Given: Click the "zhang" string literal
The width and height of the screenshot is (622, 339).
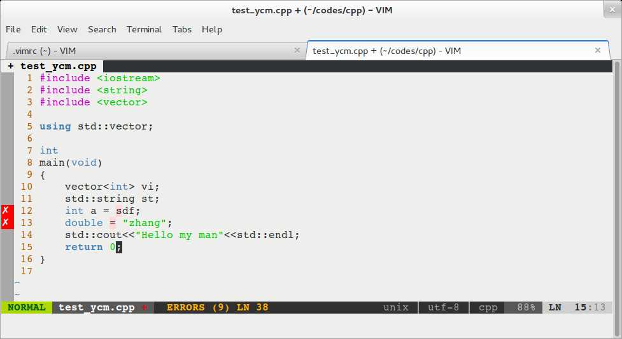Looking at the screenshot, I should click(145, 223).
